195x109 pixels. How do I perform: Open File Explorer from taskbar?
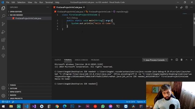11,106
